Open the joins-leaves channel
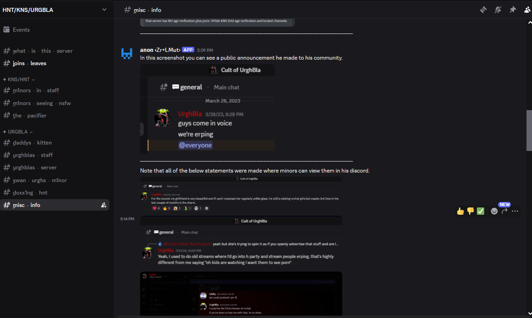The height and width of the screenshot is (318, 532). coord(55,63)
